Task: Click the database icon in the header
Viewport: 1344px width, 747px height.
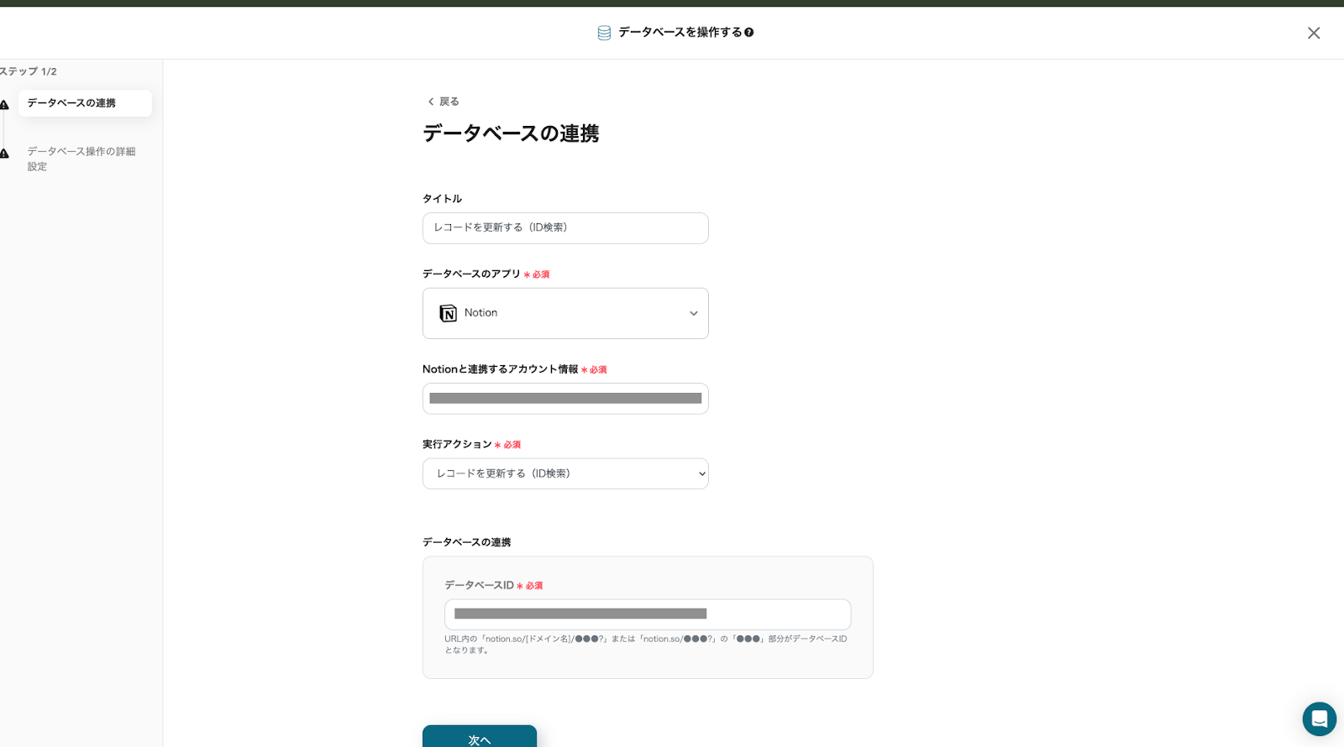Action: pyautogui.click(x=604, y=33)
